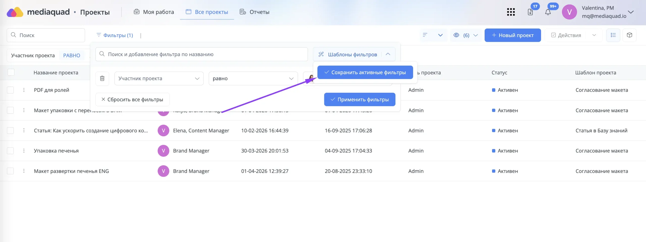Open the downloads icon with 17 badge
The height and width of the screenshot is (242, 646).
530,12
